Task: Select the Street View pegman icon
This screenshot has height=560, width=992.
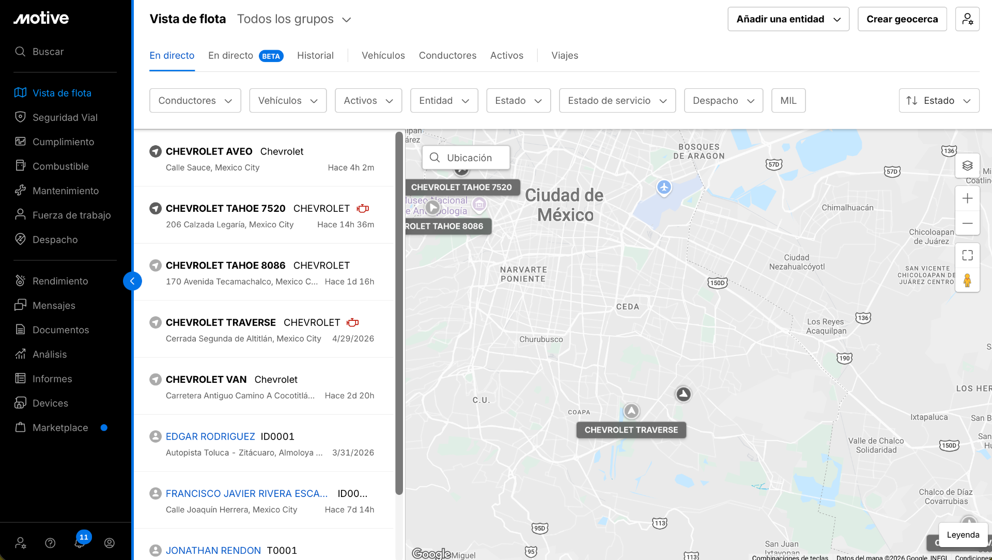Action: point(967,281)
